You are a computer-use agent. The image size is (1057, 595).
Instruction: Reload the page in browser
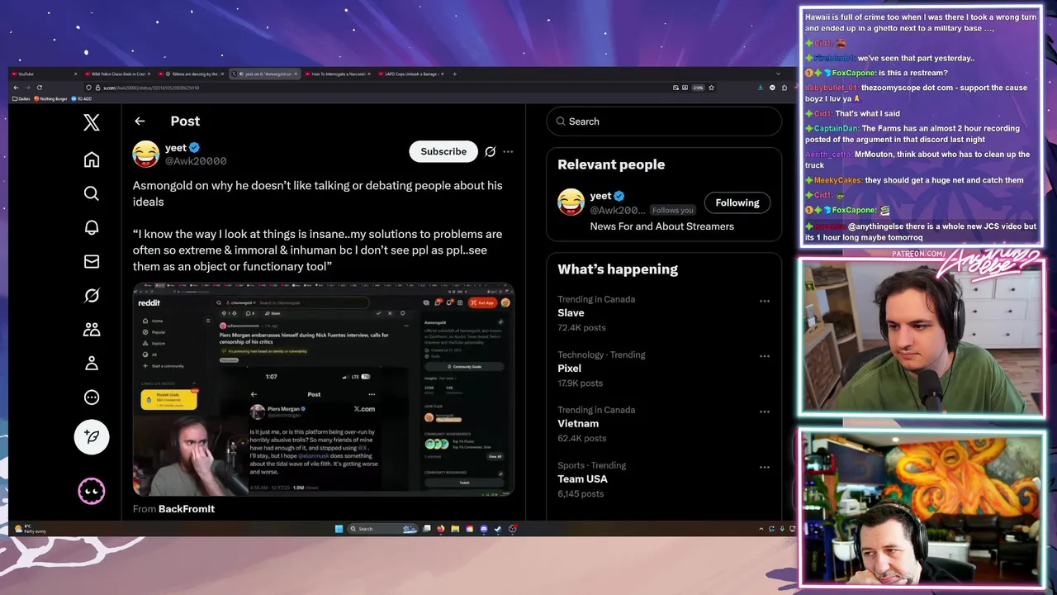point(39,88)
